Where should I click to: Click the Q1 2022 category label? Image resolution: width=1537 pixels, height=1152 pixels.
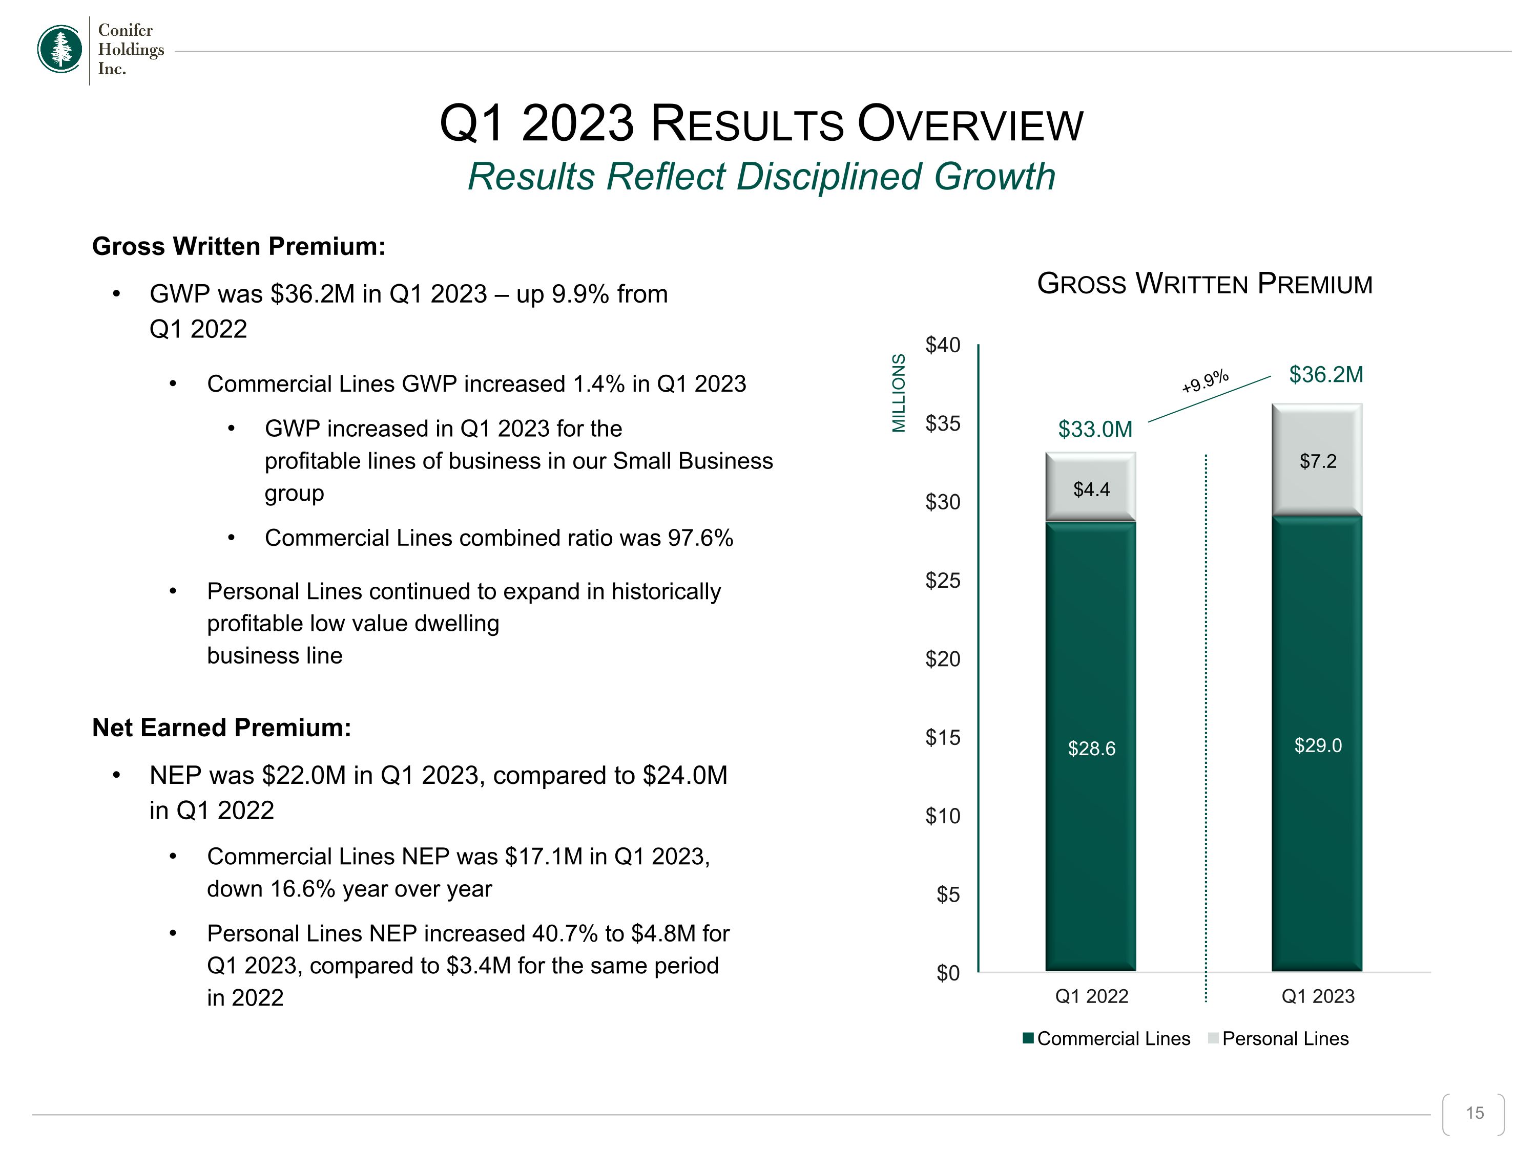click(1092, 996)
